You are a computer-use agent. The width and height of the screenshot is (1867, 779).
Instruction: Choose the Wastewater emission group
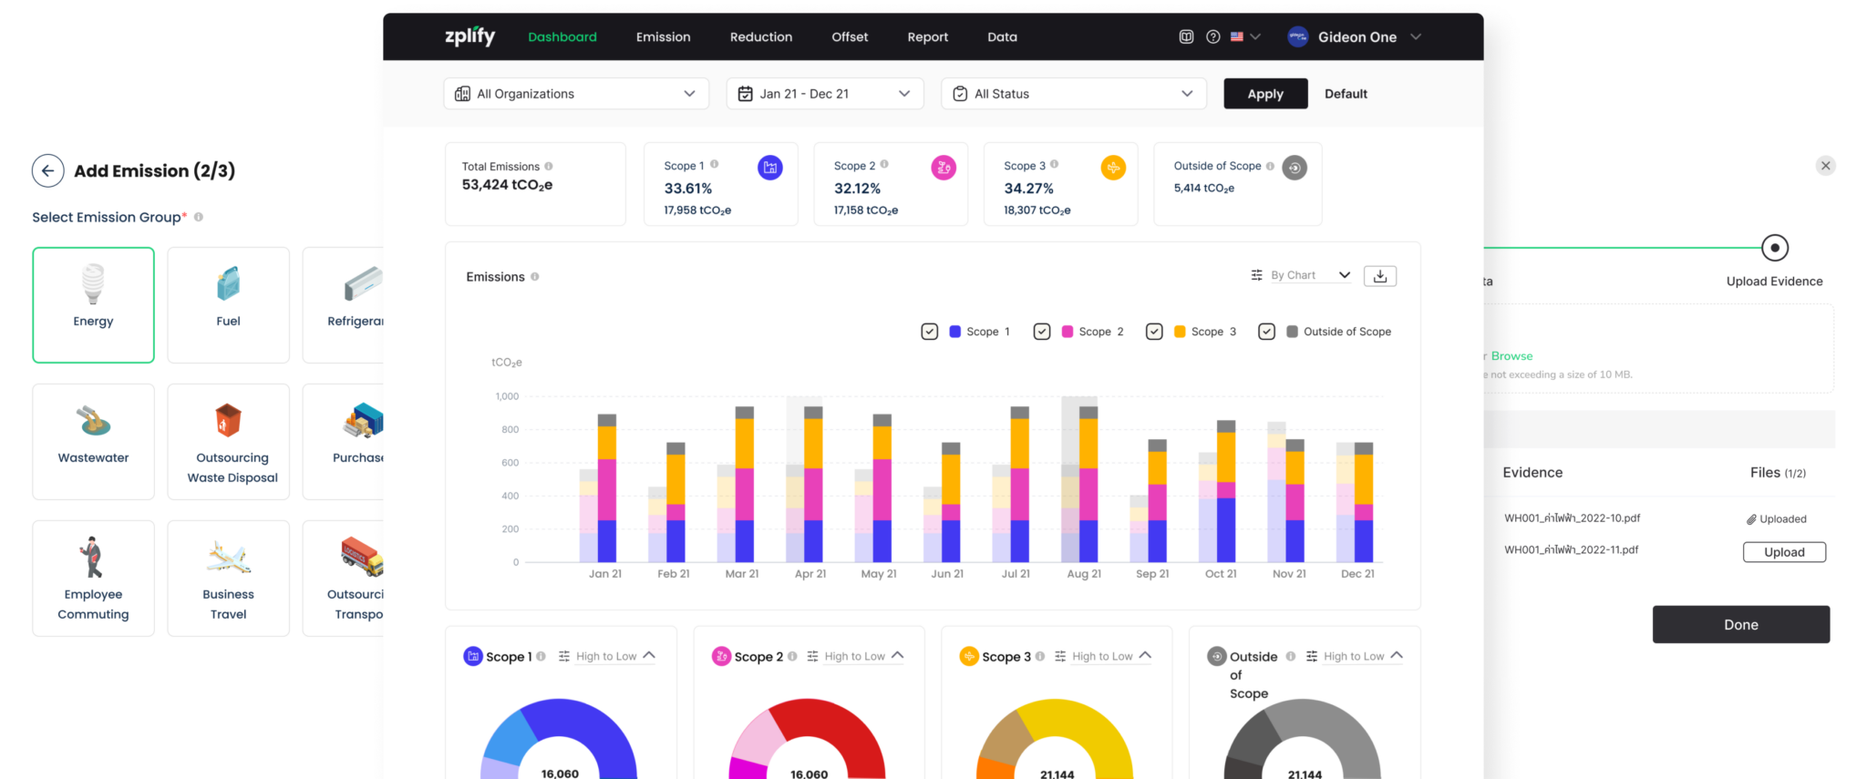point(93,442)
